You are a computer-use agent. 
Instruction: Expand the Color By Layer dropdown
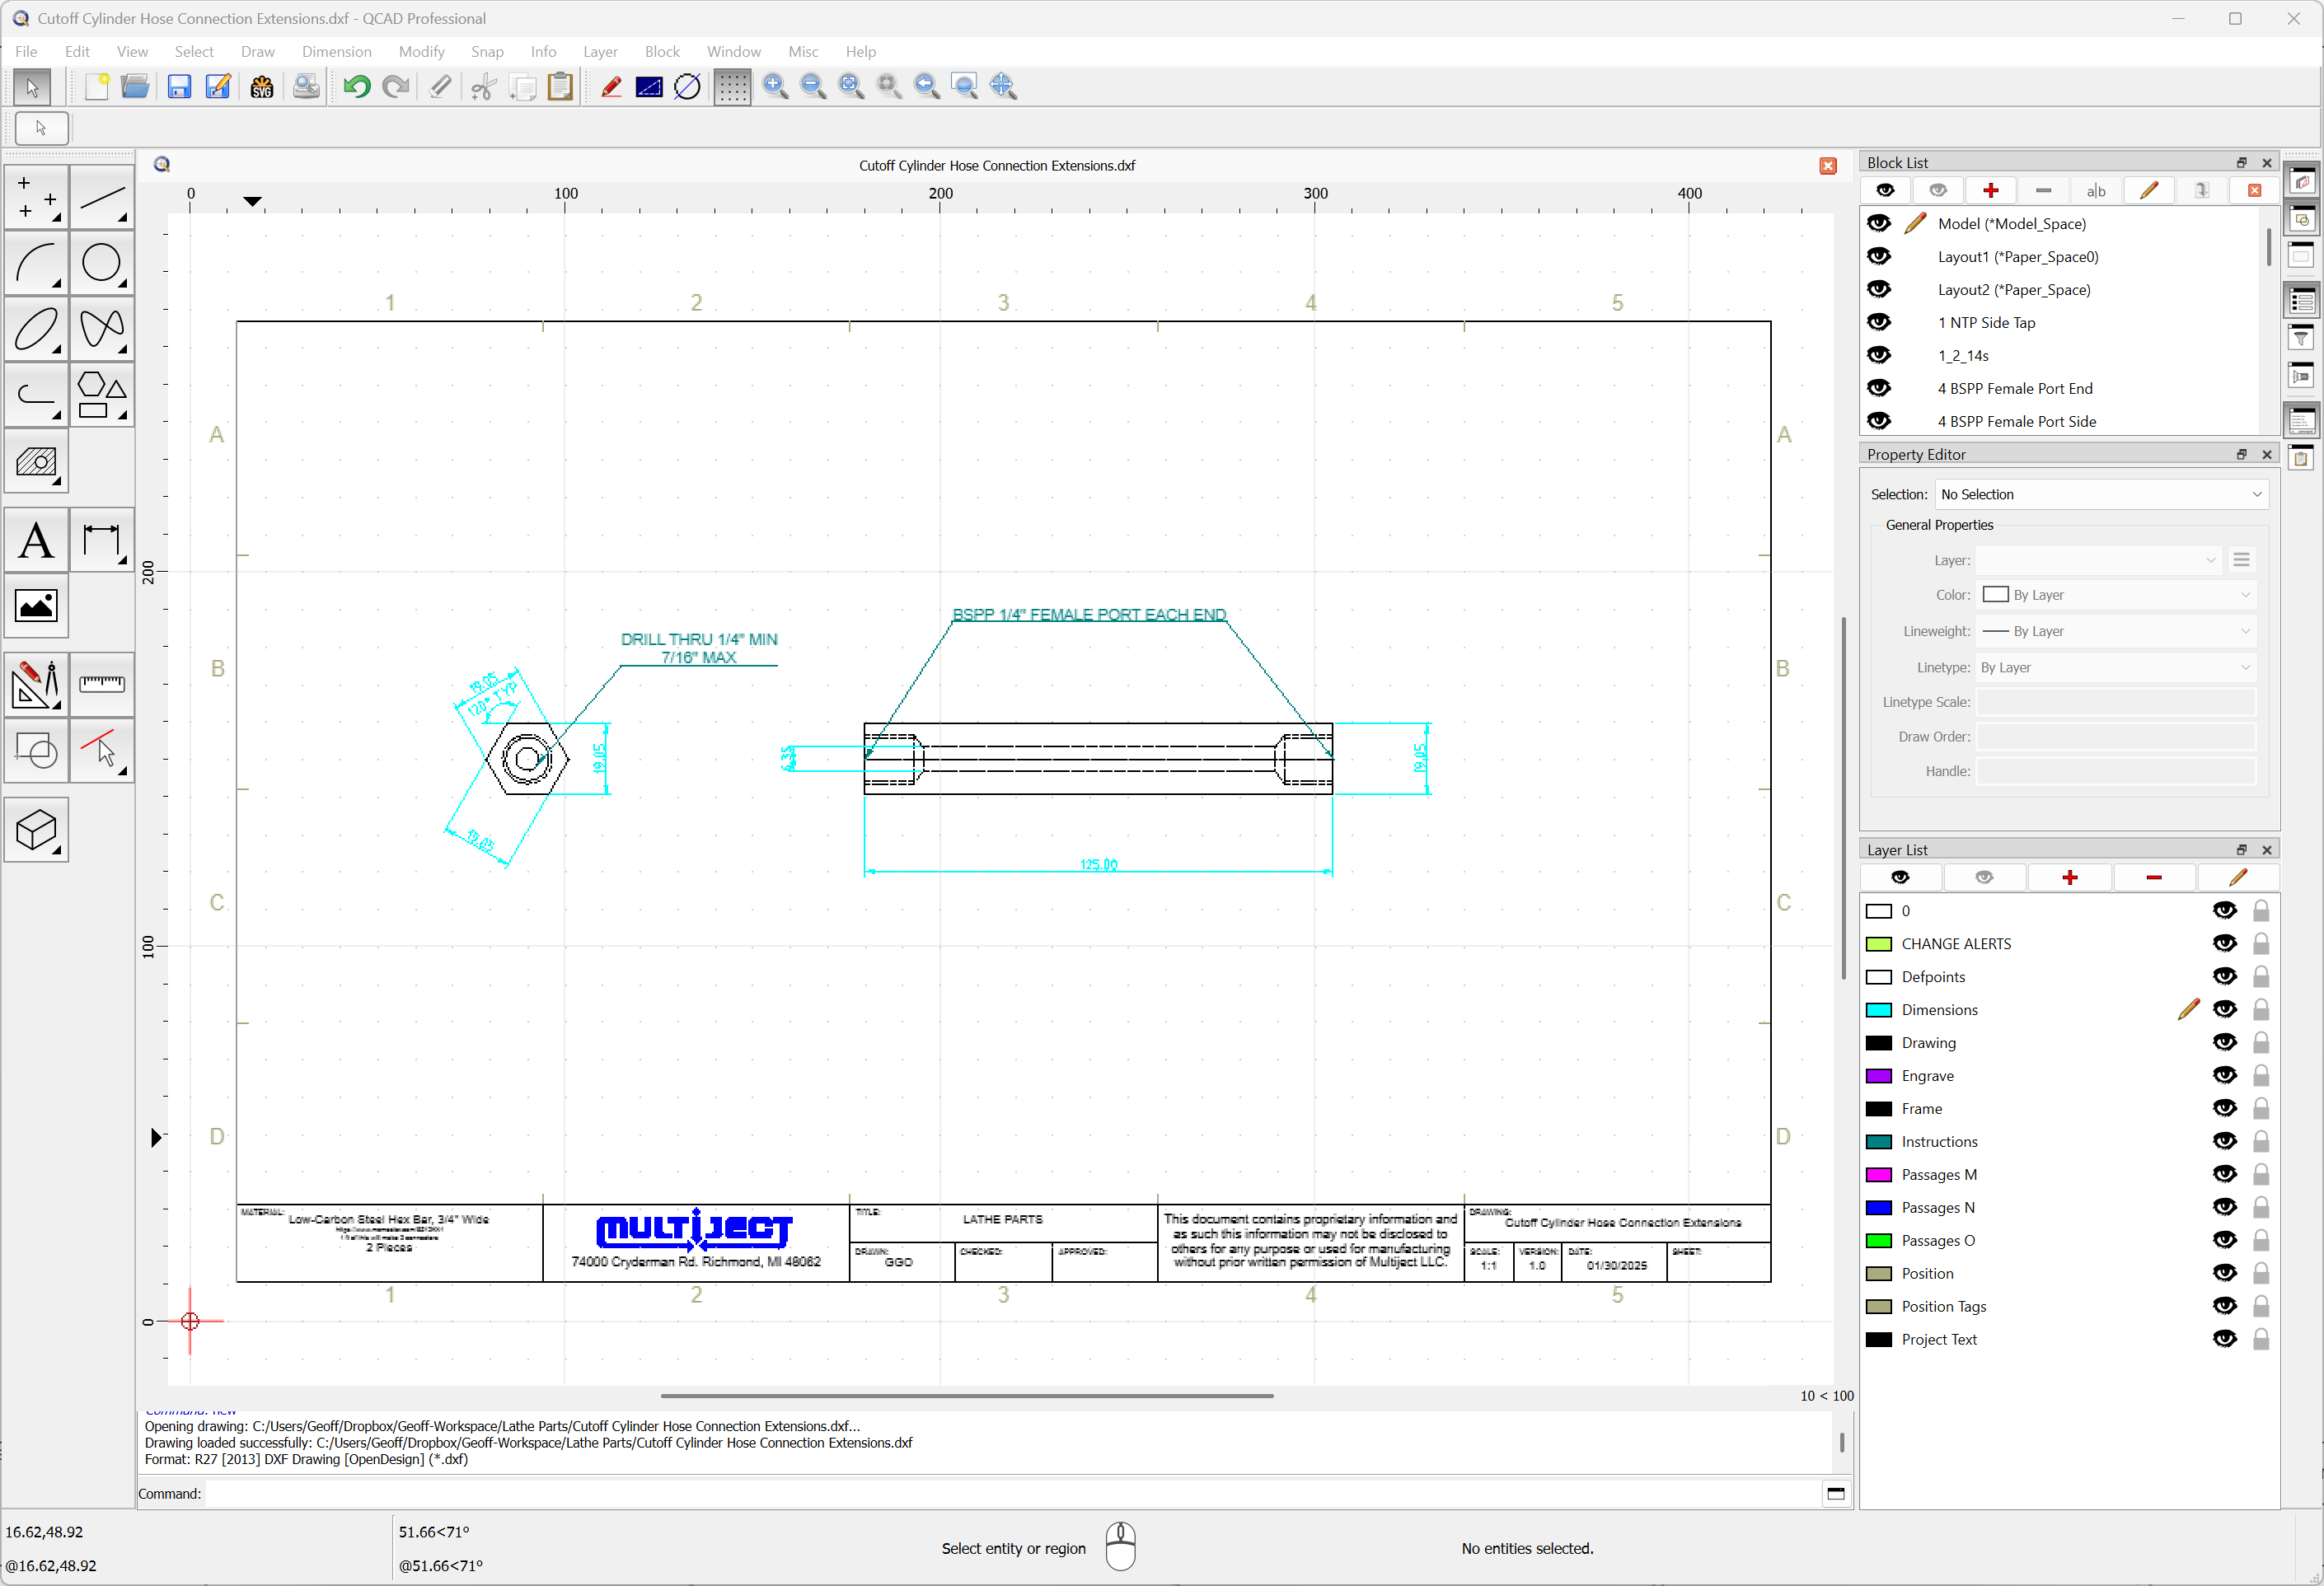point(2116,595)
